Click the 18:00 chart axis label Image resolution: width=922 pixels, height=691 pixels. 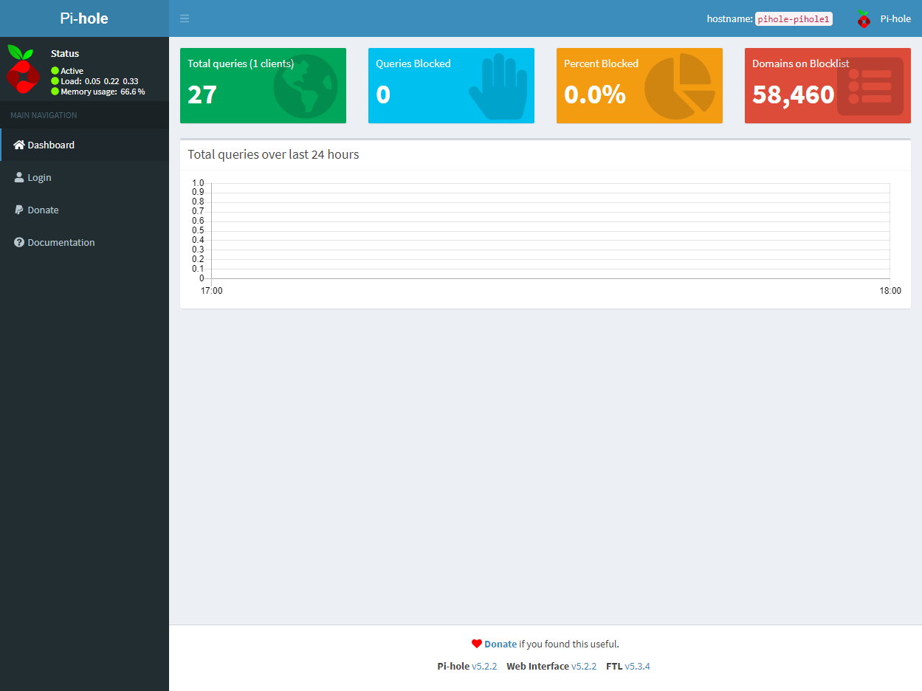pyautogui.click(x=890, y=291)
